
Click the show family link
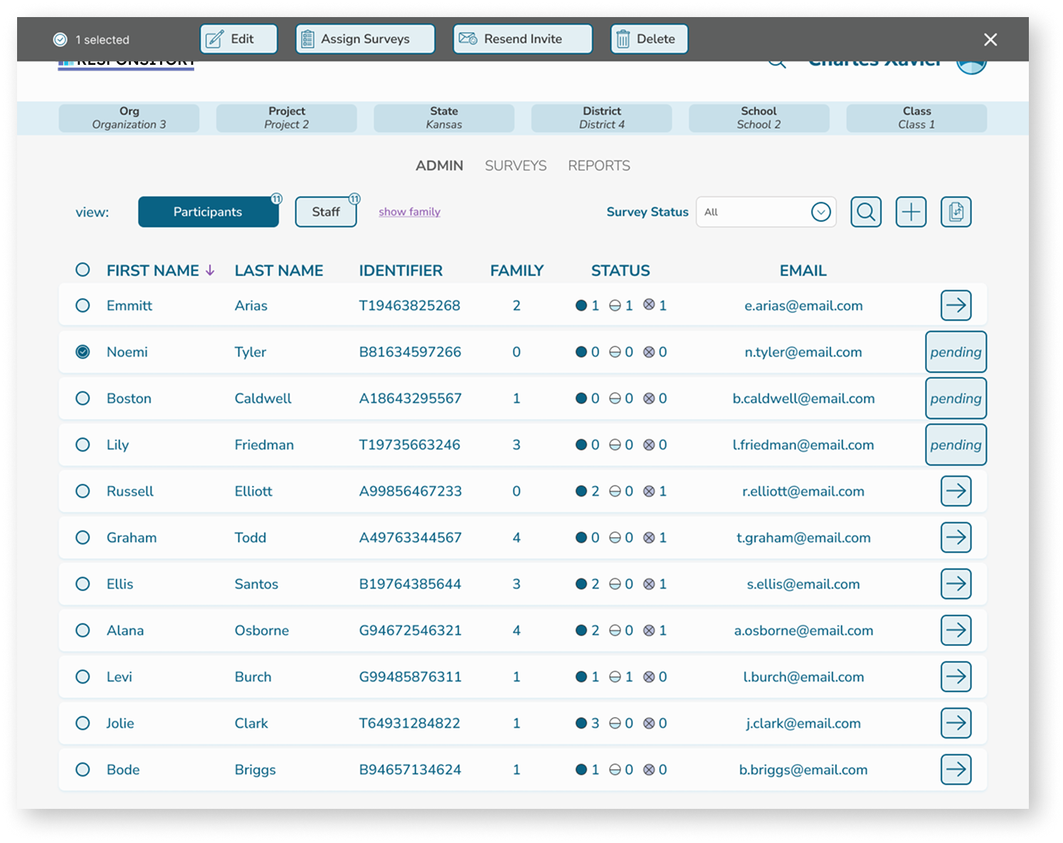click(409, 212)
